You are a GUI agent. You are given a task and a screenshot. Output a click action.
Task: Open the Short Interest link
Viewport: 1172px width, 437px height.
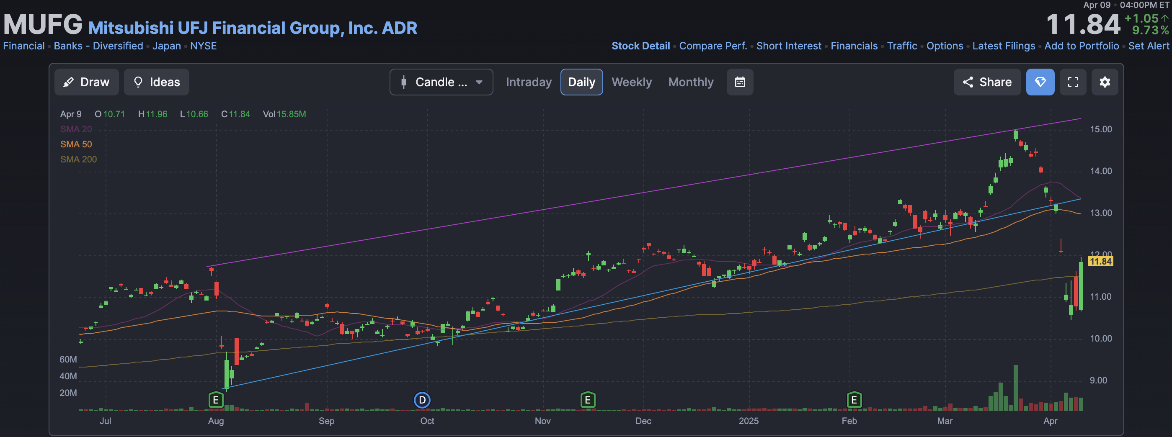(x=788, y=46)
